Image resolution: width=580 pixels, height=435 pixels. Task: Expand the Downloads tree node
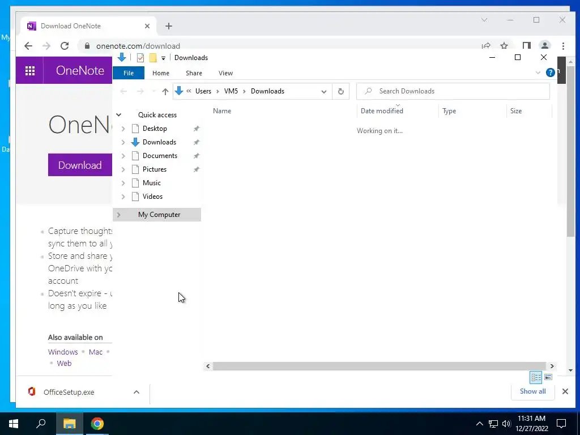[x=123, y=142]
